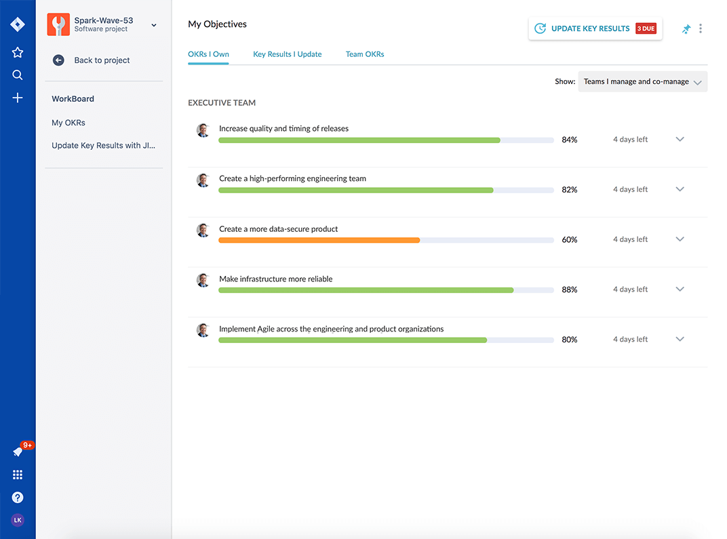Open the Starred items star icon
The width and height of the screenshot is (727, 539).
click(17, 52)
